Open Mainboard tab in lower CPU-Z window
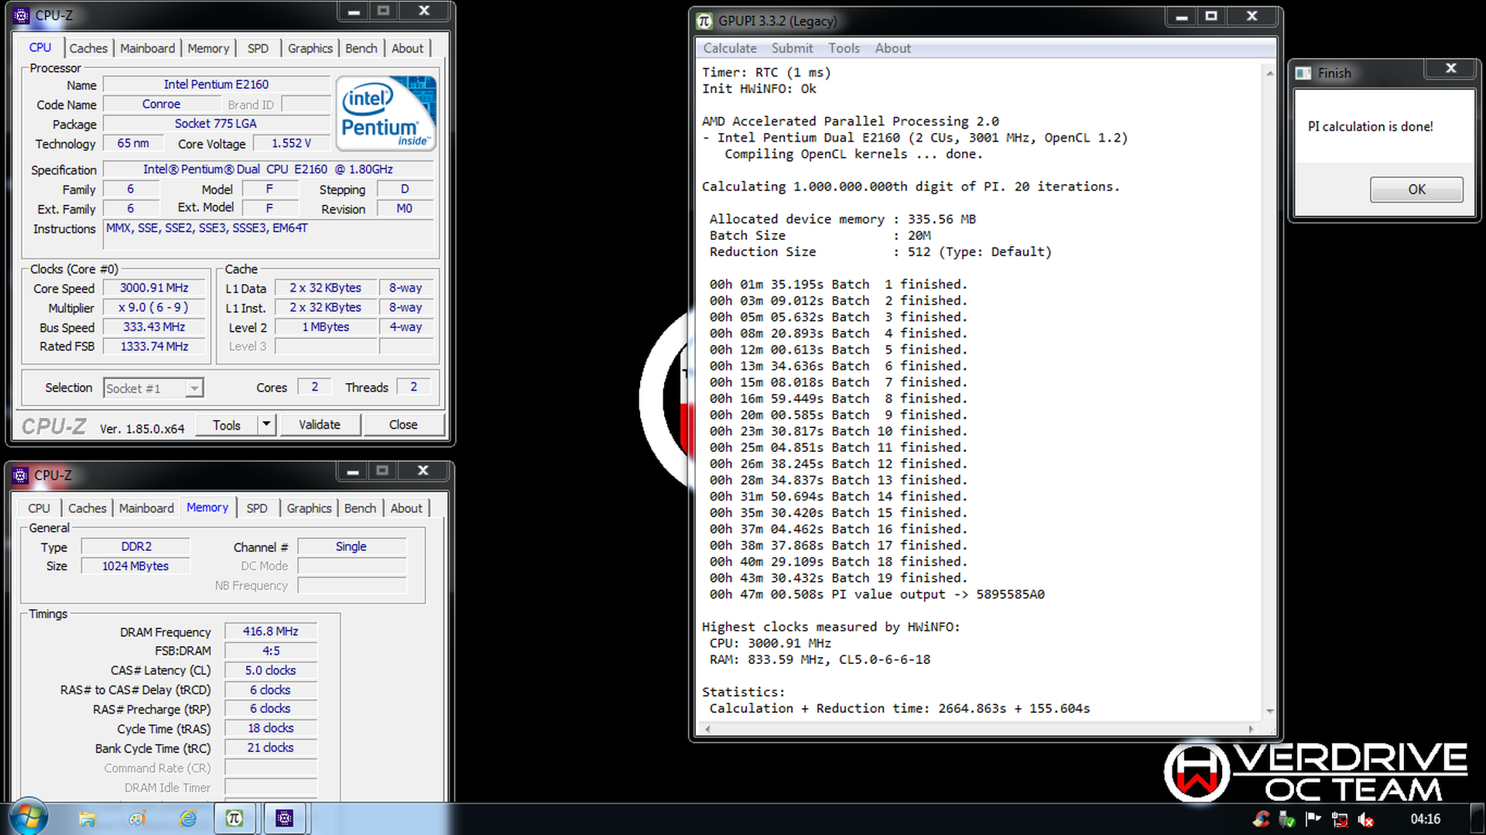This screenshot has height=835, width=1486. click(146, 508)
